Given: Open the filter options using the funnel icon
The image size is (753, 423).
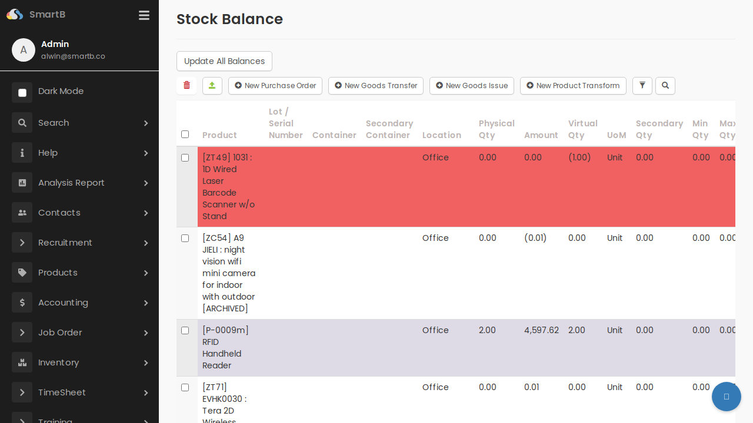Looking at the screenshot, I should (642, 86).
